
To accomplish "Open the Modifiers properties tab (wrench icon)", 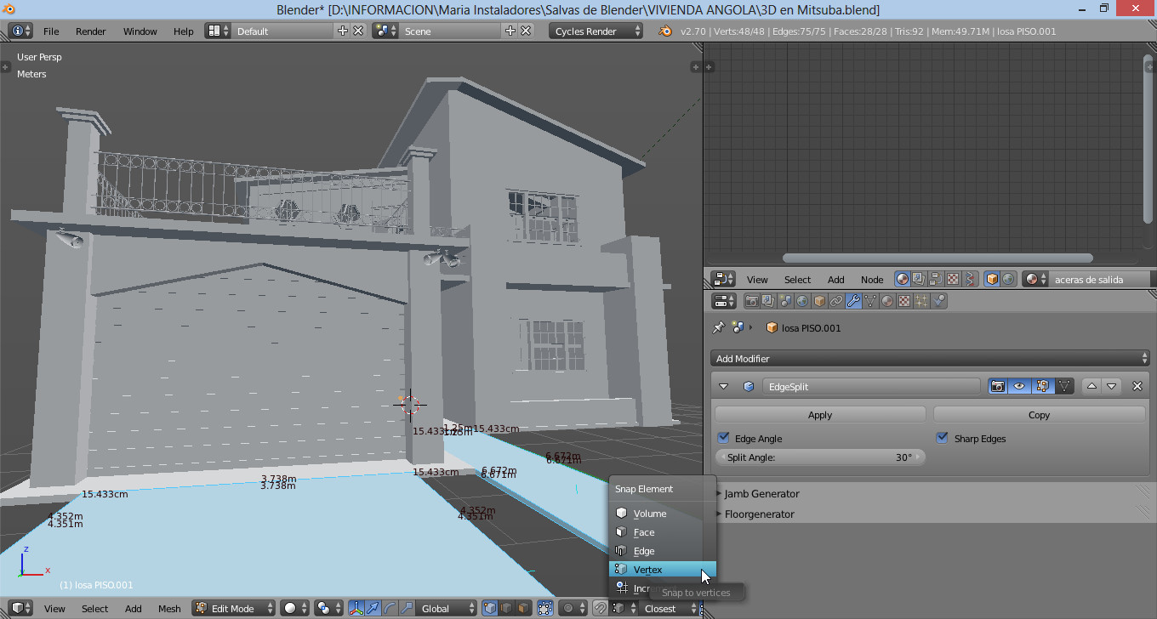I will [x=853, y=301].
